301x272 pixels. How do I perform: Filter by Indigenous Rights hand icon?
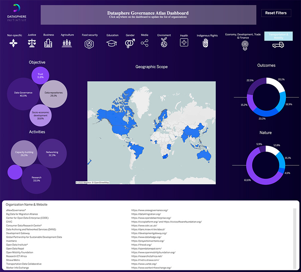click(205, 43)
